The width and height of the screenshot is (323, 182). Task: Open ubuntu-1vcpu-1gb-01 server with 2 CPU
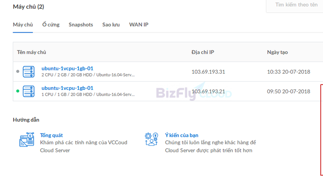[67, 68]
